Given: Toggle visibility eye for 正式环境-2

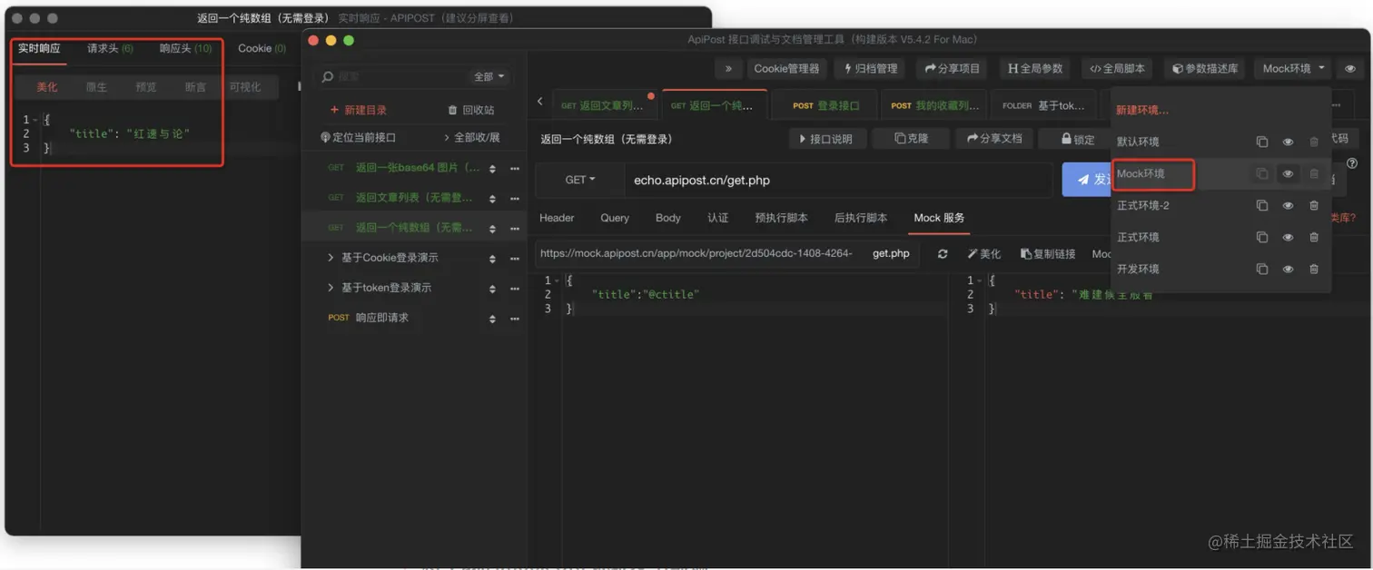Looking at the screenshot, I should click(x=1288, y=205).
